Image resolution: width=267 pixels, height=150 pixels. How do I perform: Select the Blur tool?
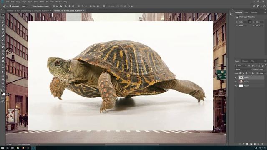[x=3, y=57]
